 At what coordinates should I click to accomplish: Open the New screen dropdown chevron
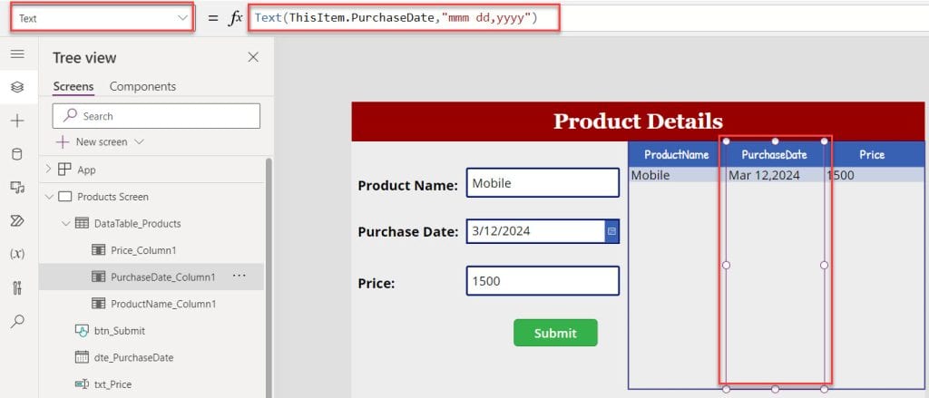[139, 142]
